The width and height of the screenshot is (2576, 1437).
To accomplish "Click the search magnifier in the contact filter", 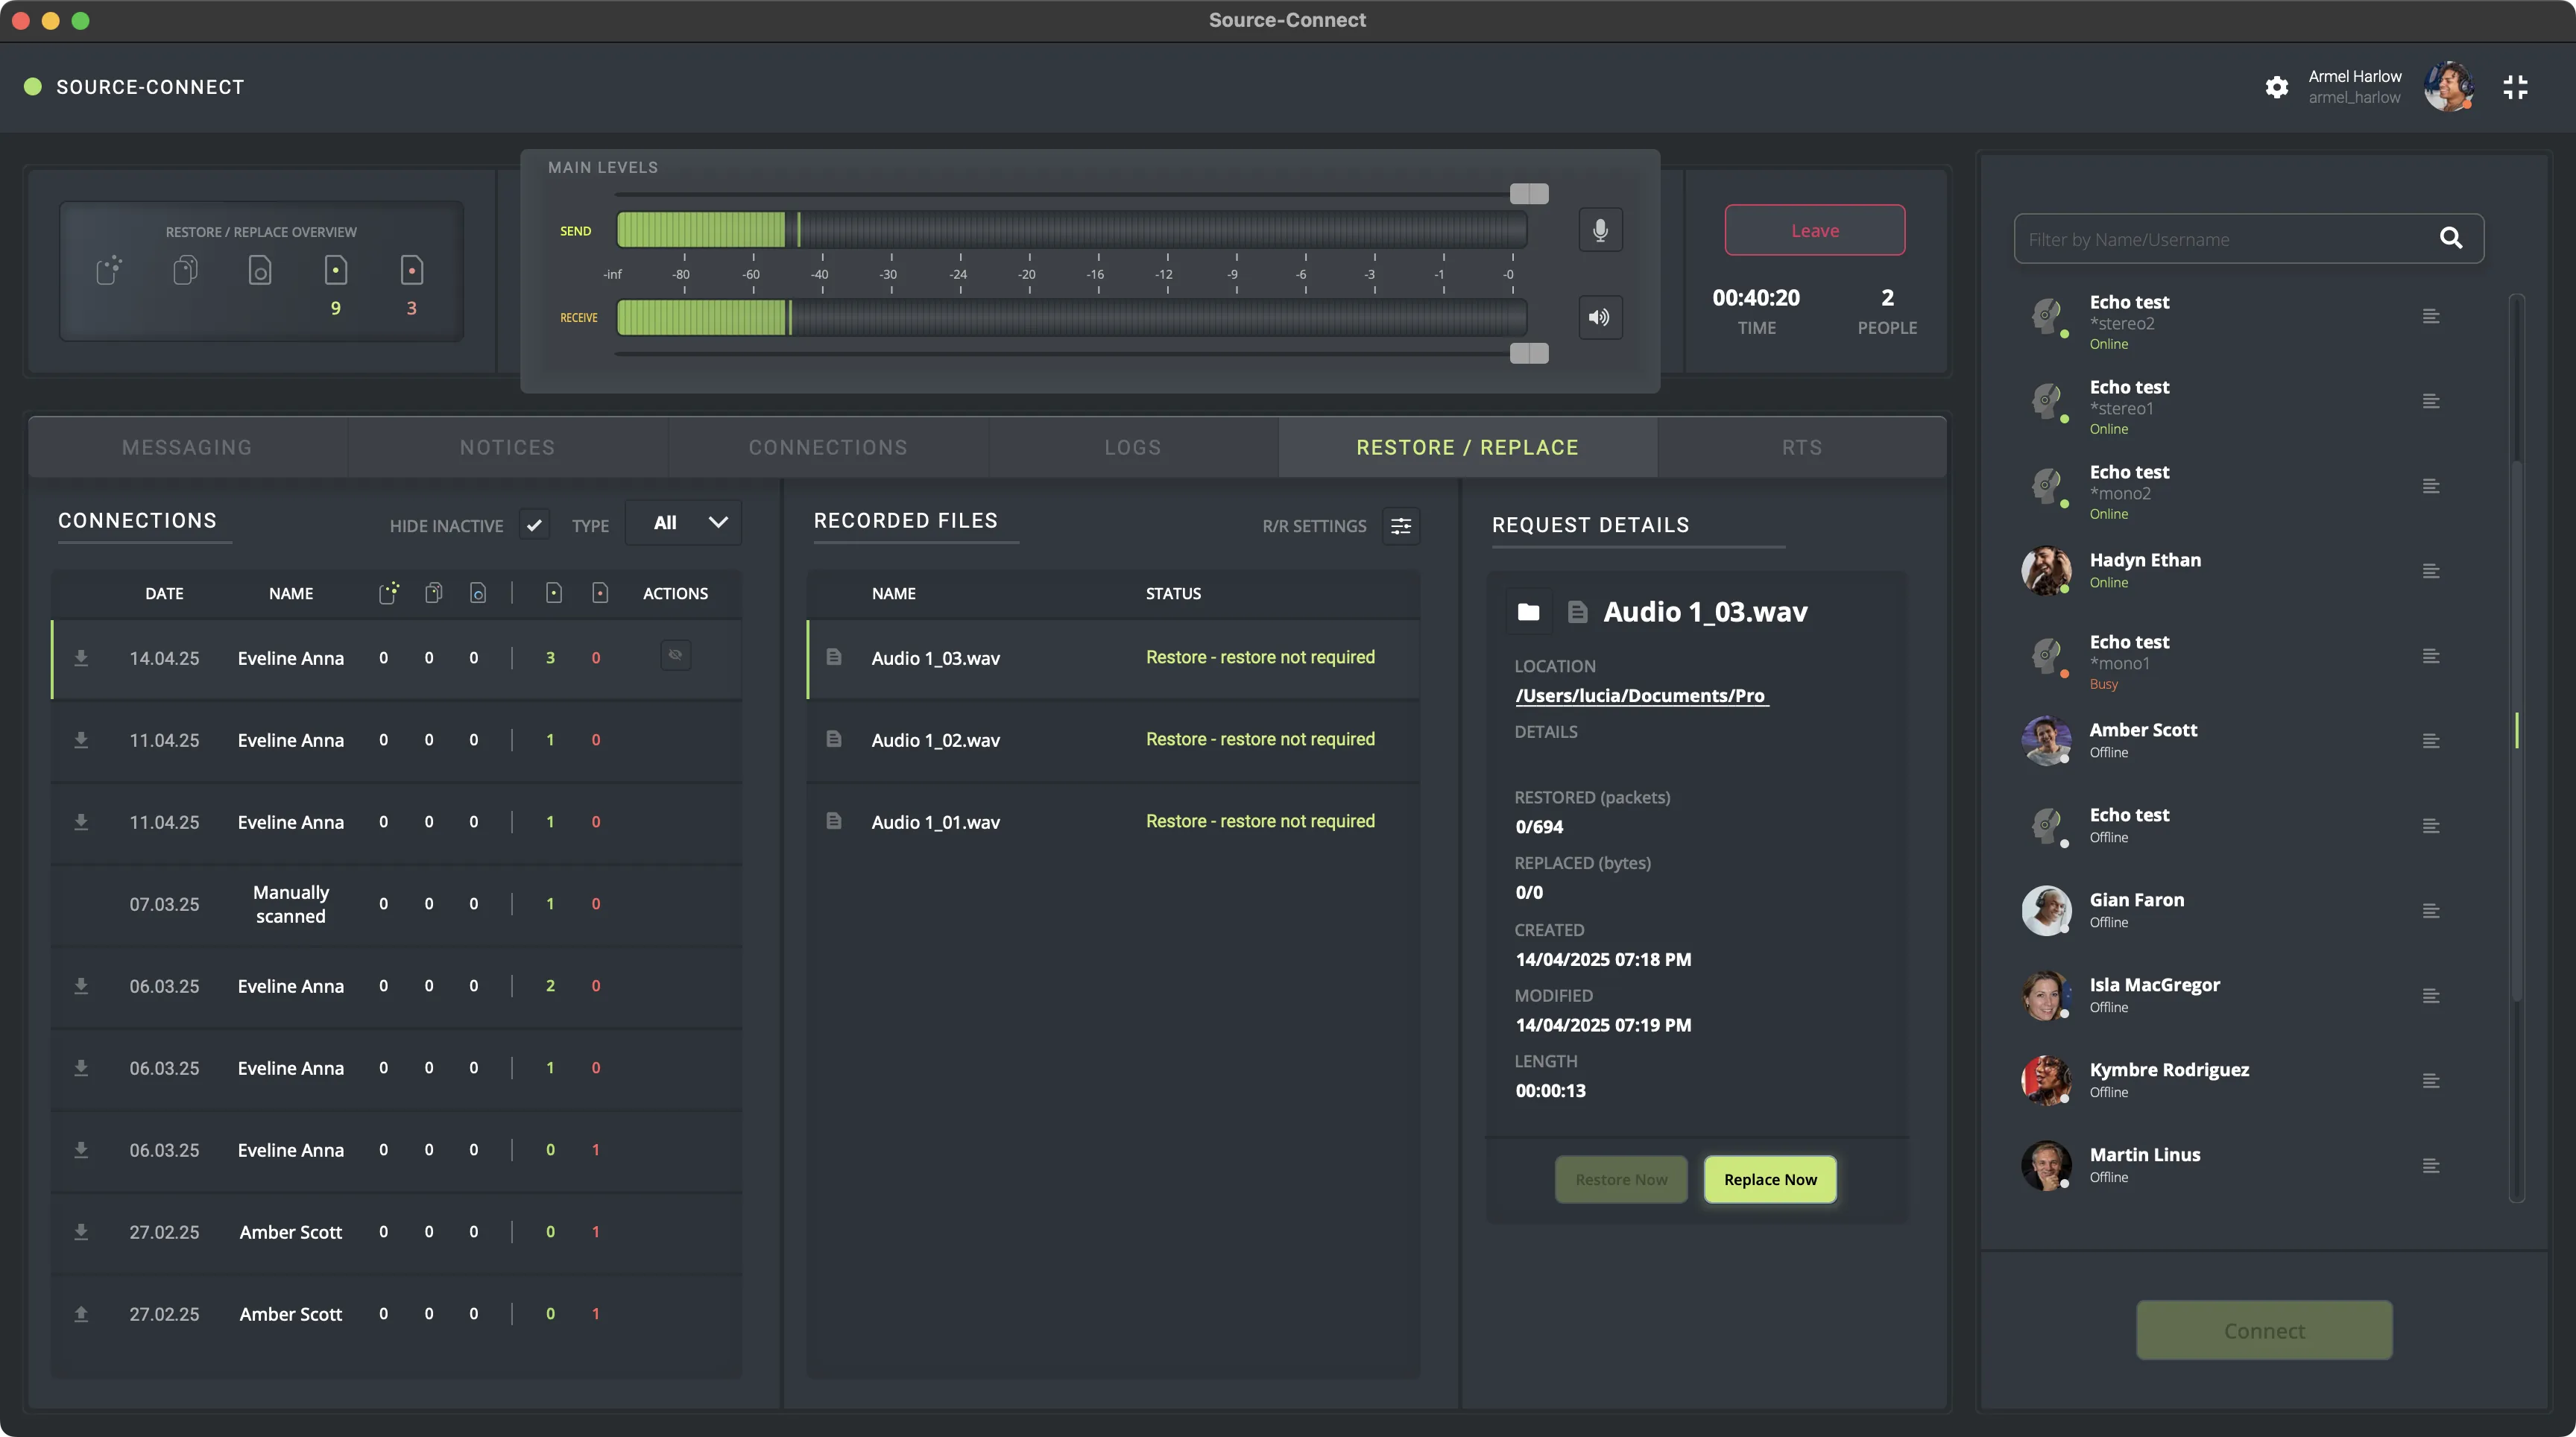I will [2450, 238].
